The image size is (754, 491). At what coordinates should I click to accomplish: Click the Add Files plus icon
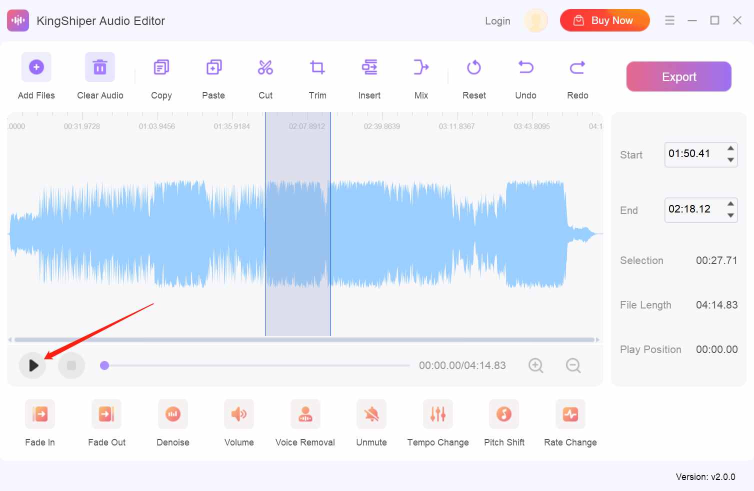(36, 67)
